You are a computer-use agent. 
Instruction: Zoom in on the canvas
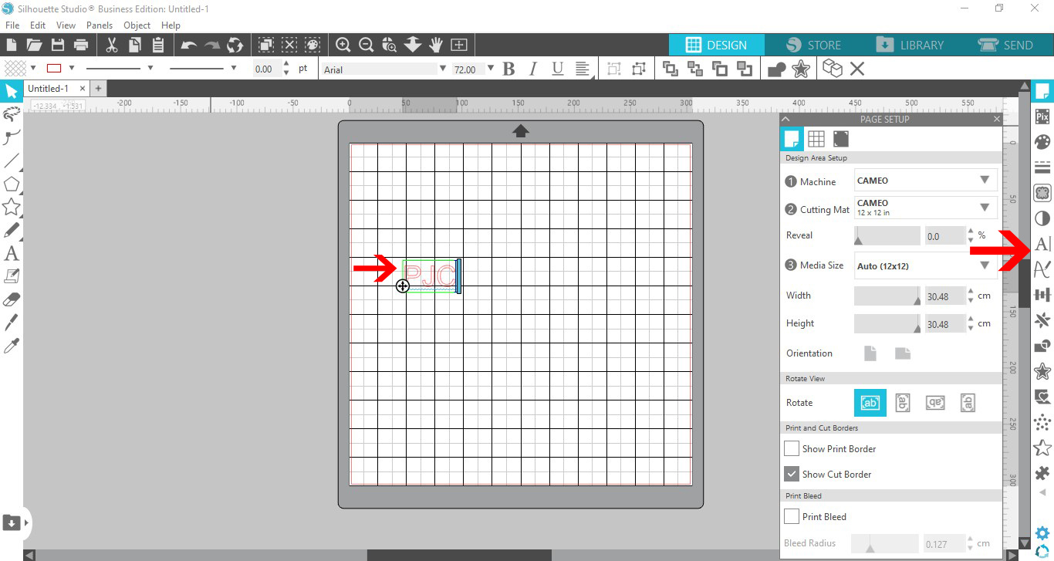click(x=343, y=45)
